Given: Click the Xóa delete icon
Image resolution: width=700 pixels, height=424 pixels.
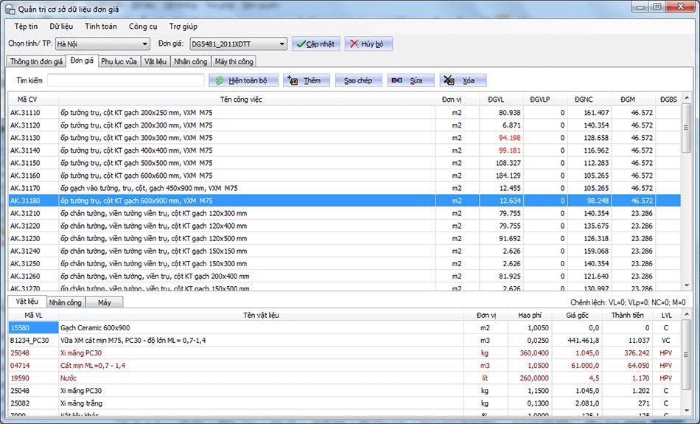Looking at the screenshot, I should click(449, 80).
